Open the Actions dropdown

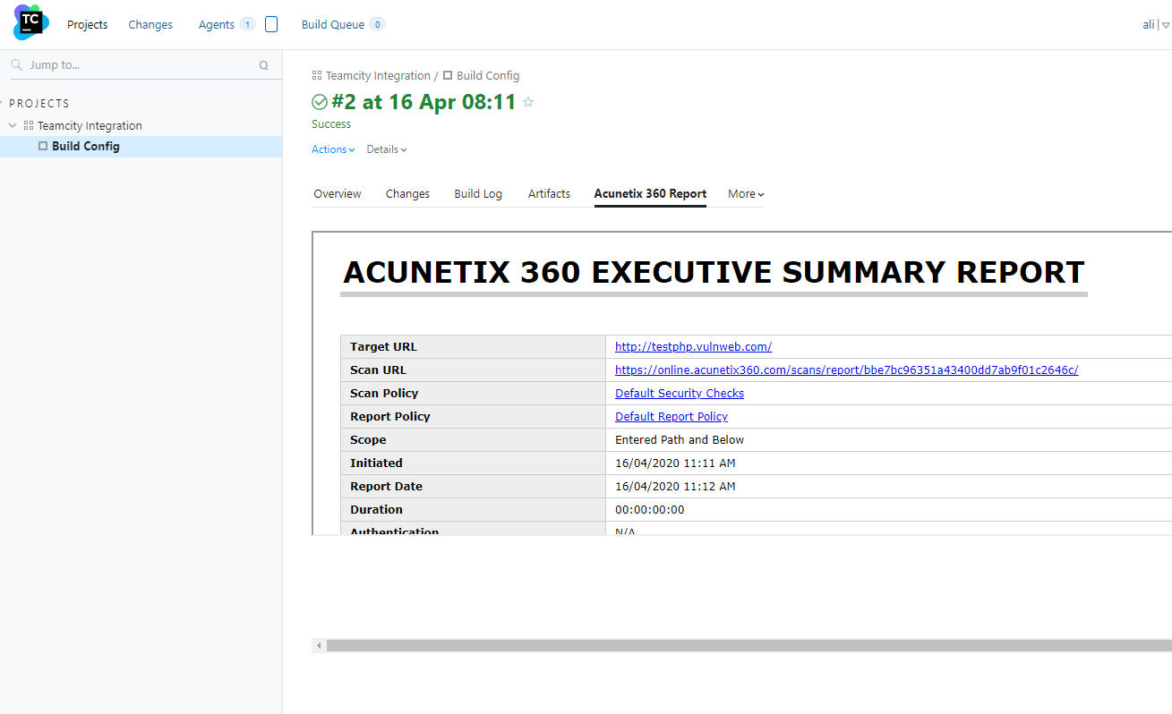(x=333, y=149)
